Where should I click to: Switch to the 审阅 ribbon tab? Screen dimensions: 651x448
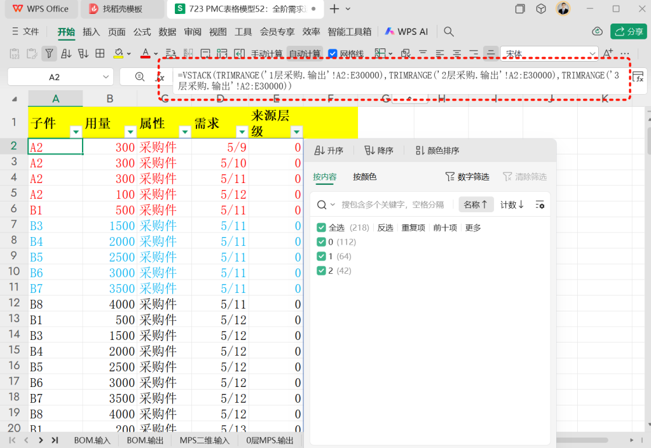tap(193, 32)
